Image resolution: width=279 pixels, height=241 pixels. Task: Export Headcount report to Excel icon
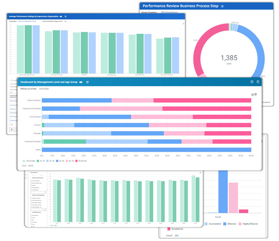pyautogui.click(x=252, y=82)
